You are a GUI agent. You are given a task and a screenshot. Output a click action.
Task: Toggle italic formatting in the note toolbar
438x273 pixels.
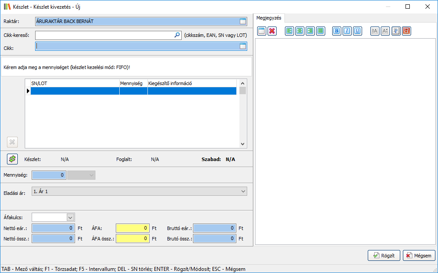(x=347, y=31)
